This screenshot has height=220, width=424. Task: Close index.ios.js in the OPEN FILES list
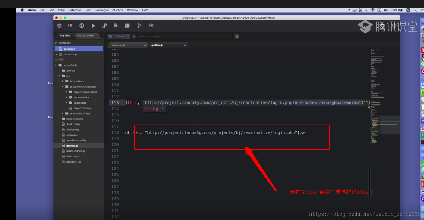click(x=56, y=54)
